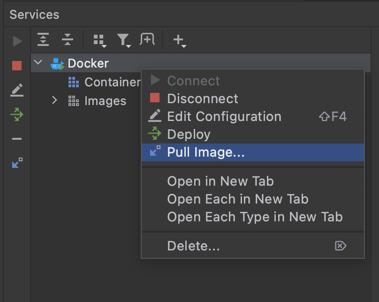
Task: Open the Group By options icon
Action: (99, 40)
